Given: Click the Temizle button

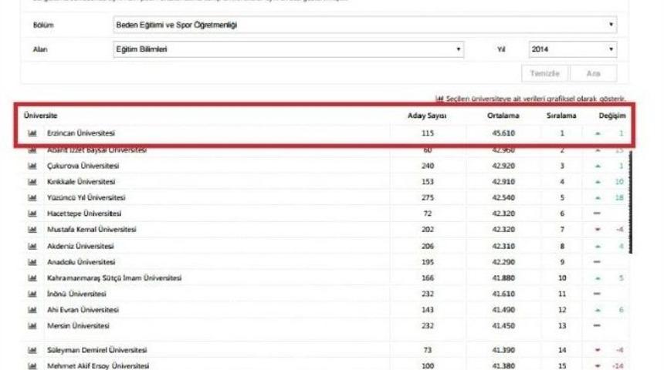Looking at the screenshot, I should click(545, 73).
